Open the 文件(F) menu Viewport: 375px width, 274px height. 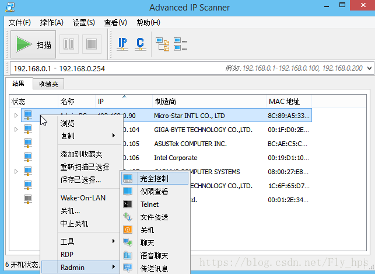(20, 23)
